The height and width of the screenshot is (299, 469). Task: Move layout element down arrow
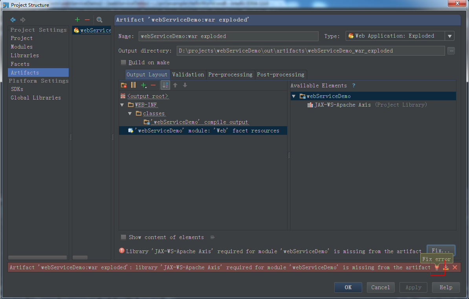point(185,85)
